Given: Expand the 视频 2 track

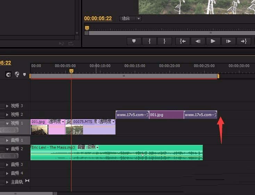Looking at the screenshot, I should pos(7,115).
